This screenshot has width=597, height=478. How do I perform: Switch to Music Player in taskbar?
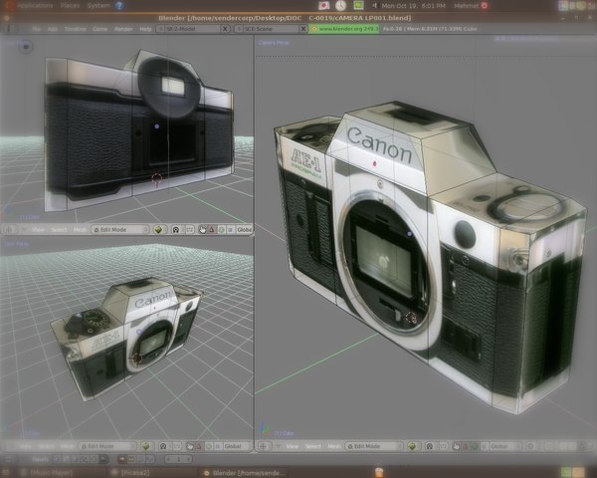point(52,473)
